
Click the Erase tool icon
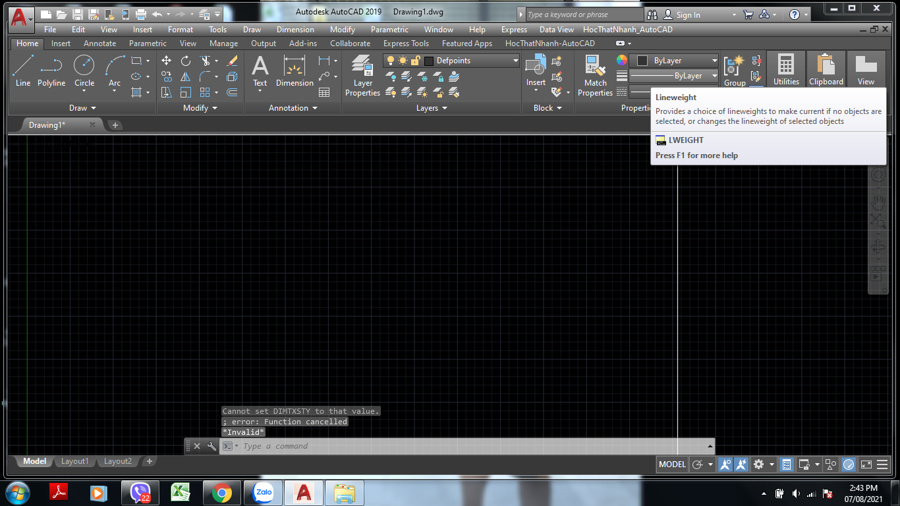[232, 61]
